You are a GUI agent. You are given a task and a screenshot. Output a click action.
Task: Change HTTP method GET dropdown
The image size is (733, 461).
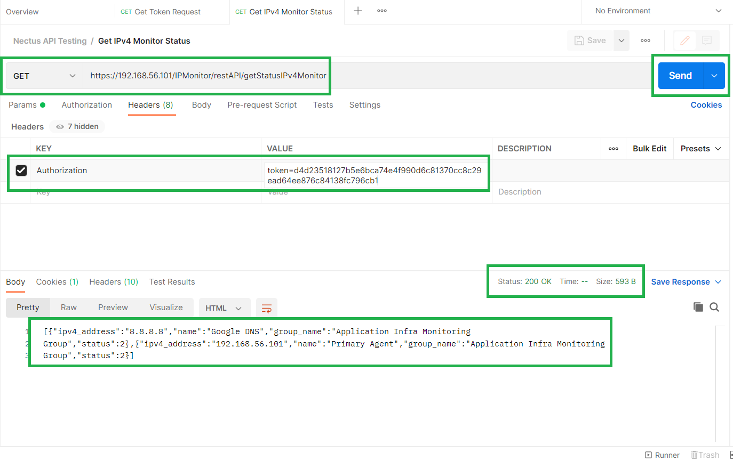45,76
